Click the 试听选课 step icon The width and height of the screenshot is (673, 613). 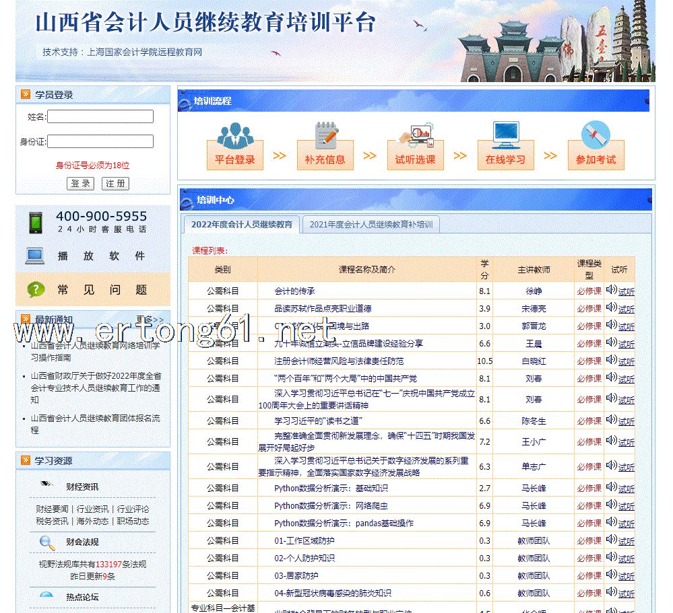[415, 134]
